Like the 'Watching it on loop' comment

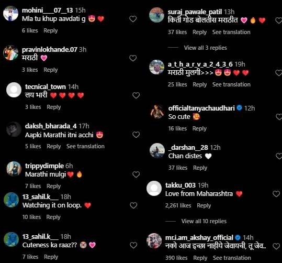coord(133,205)
